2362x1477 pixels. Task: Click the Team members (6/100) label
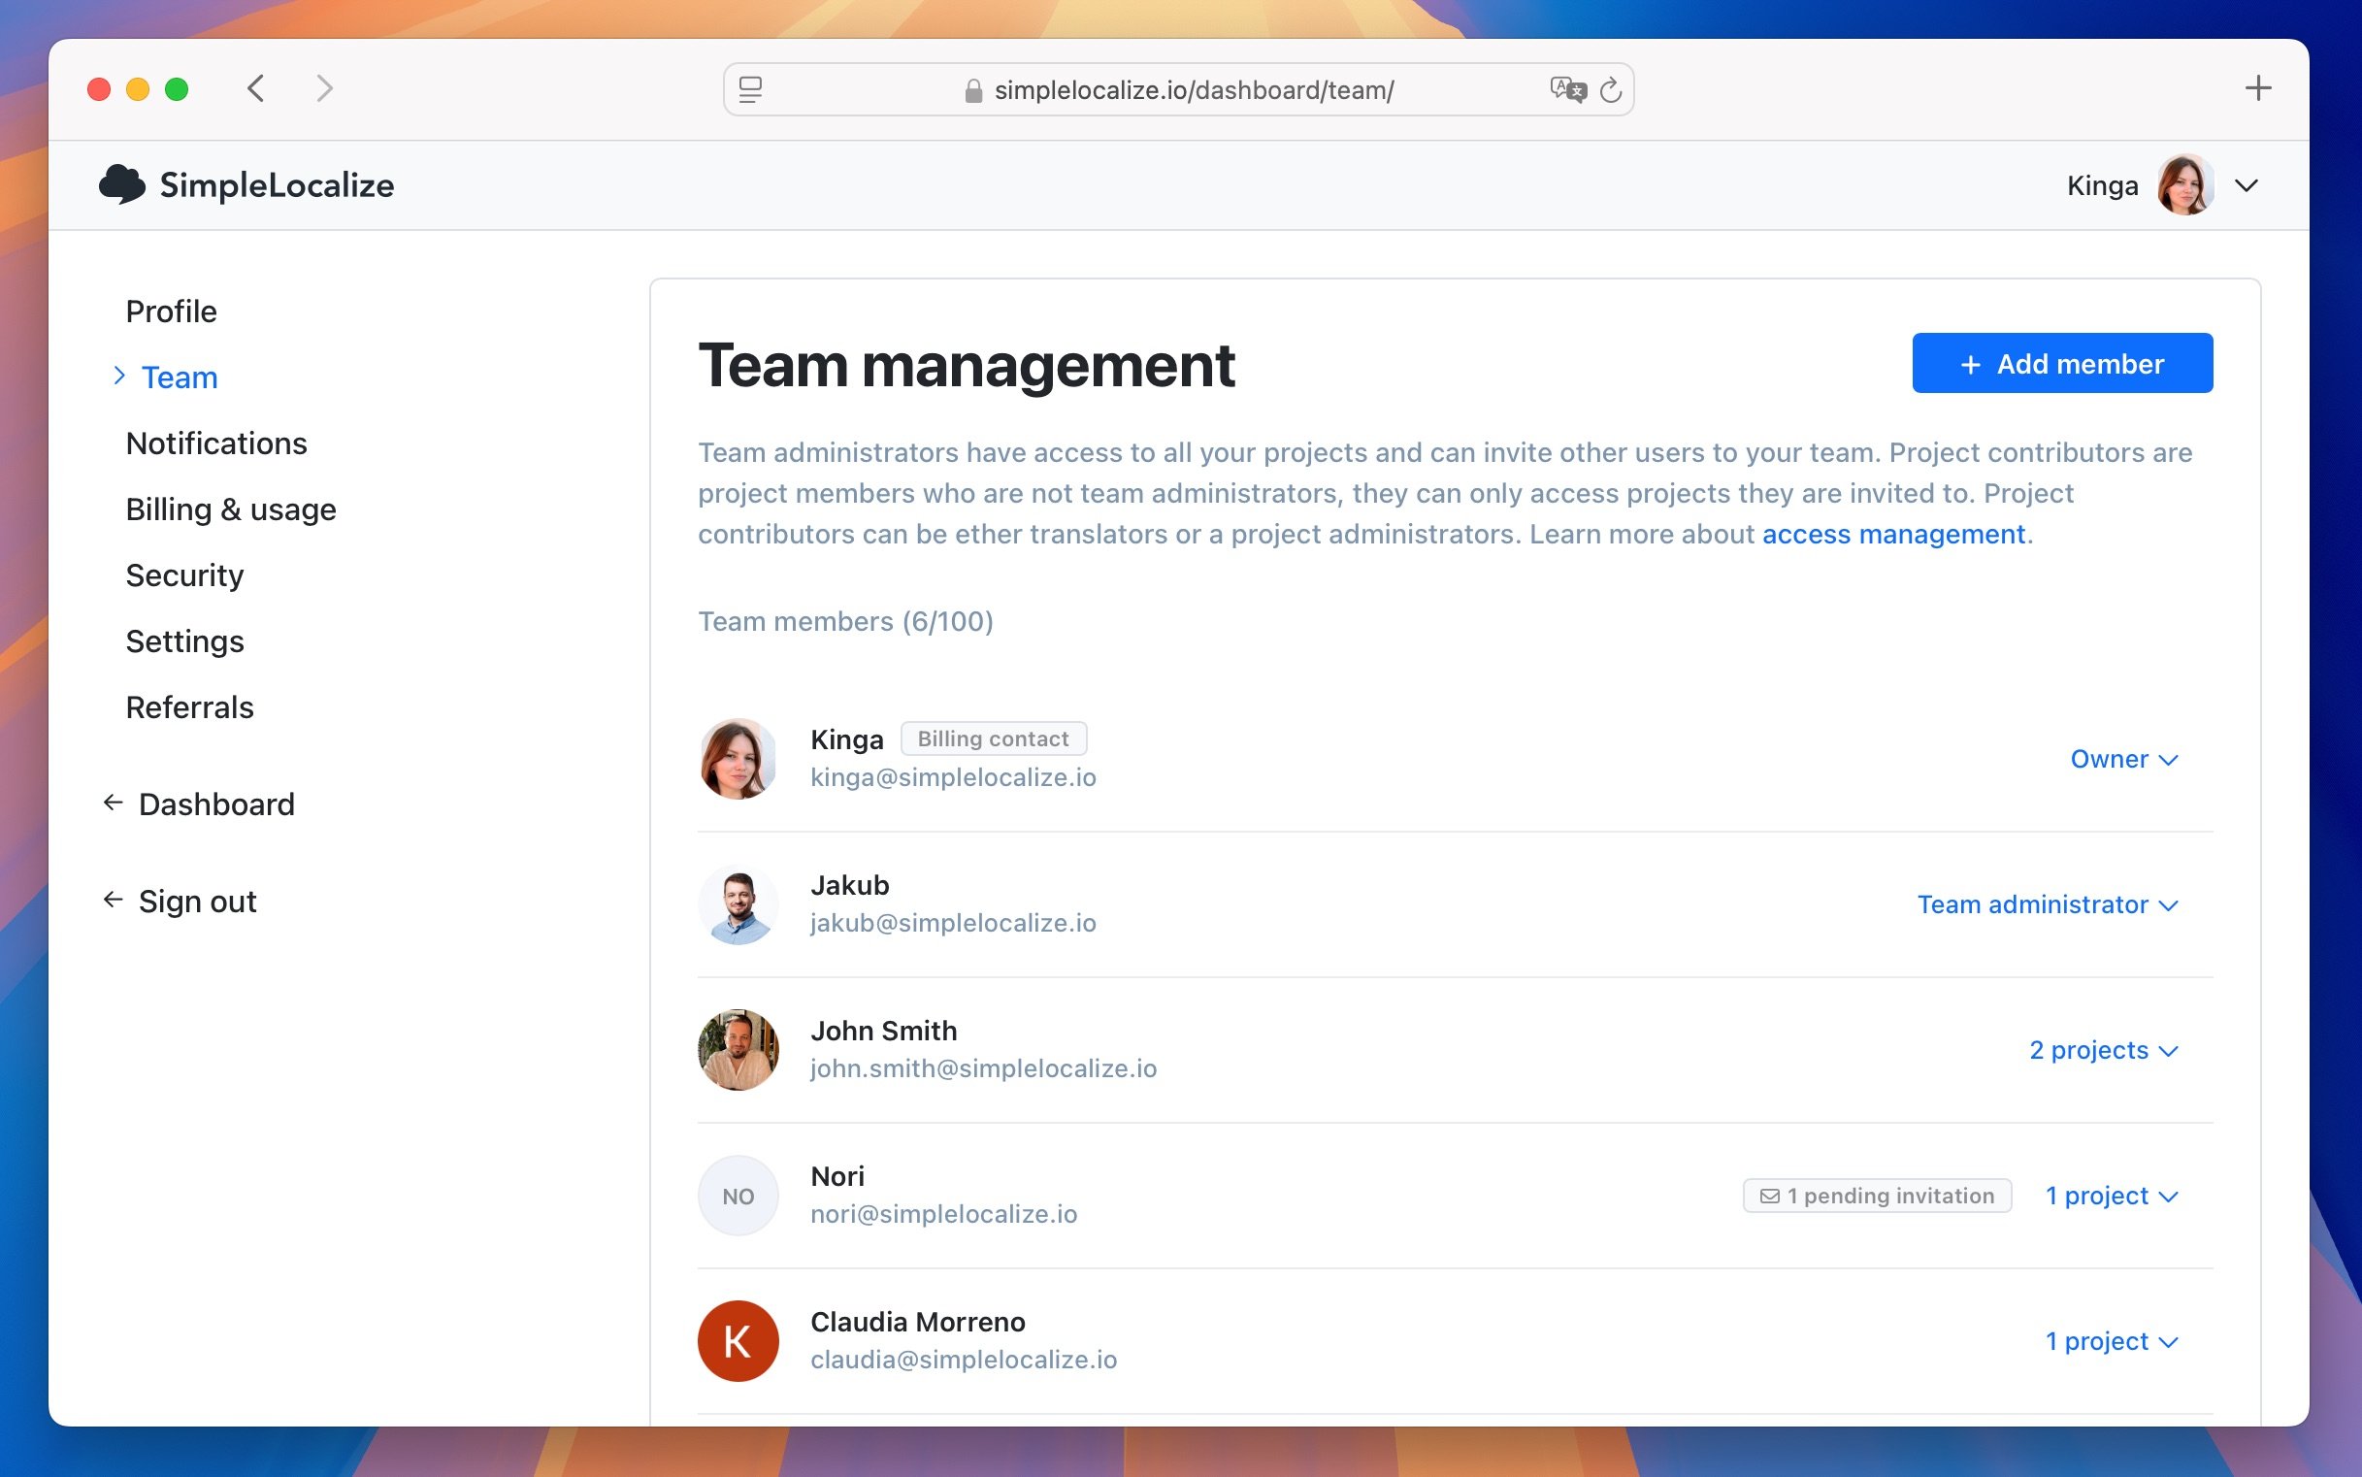point(845,621)
